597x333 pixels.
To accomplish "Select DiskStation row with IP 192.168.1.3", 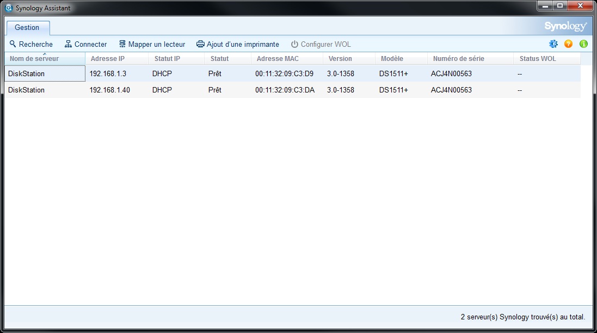I will 292,73.
